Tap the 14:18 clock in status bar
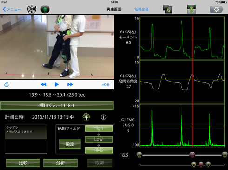 114,2
